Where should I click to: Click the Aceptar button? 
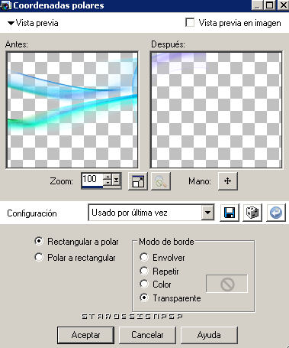85,335
